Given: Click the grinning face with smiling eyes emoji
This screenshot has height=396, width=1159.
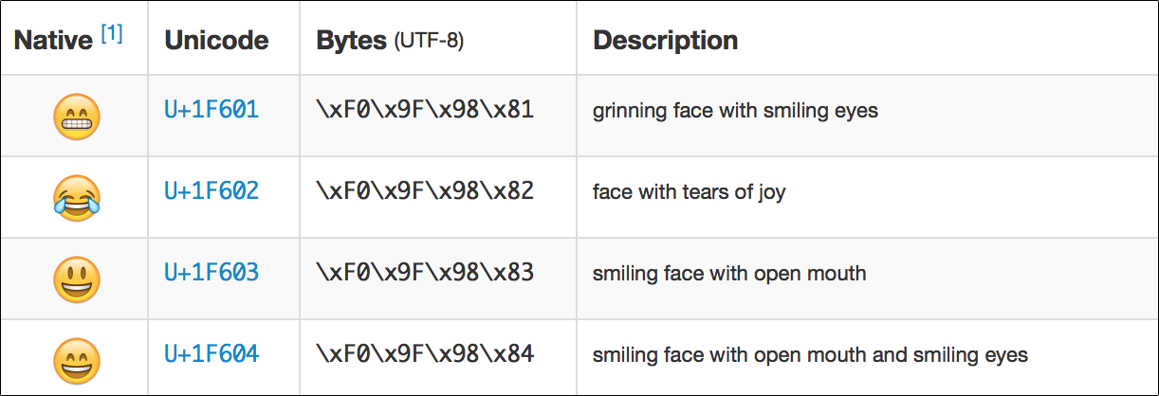Looking at the screenshot, I should click(76, 117).
